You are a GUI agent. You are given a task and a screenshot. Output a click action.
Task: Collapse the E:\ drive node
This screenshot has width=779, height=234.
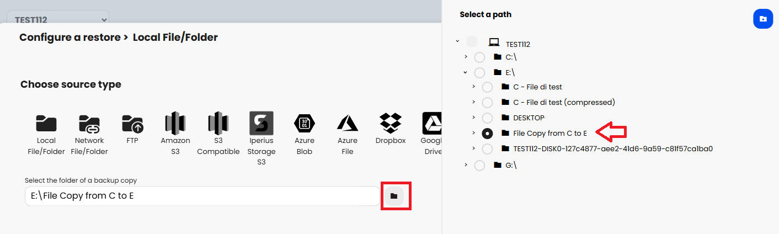pyautogui.click(x=466, y=72)
